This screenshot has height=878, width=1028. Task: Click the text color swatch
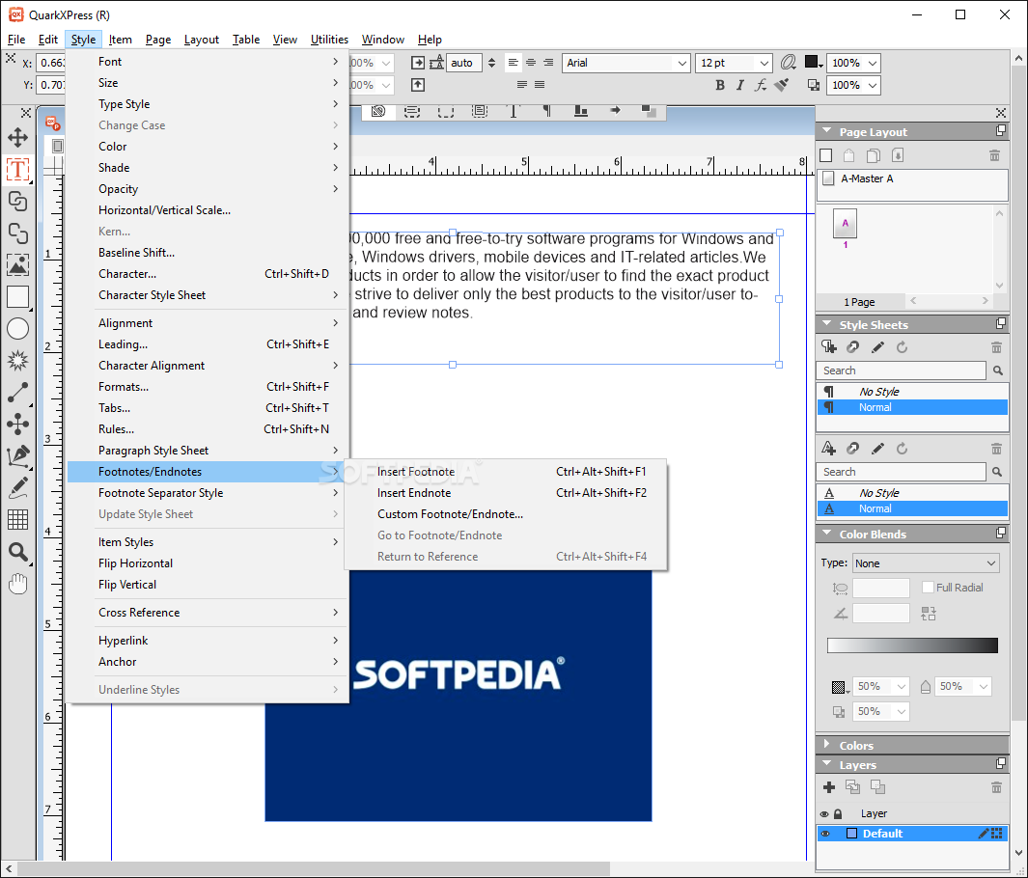[811, 62]
